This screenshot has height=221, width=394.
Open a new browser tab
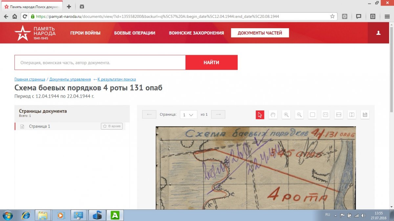click(x=69, y=7)
